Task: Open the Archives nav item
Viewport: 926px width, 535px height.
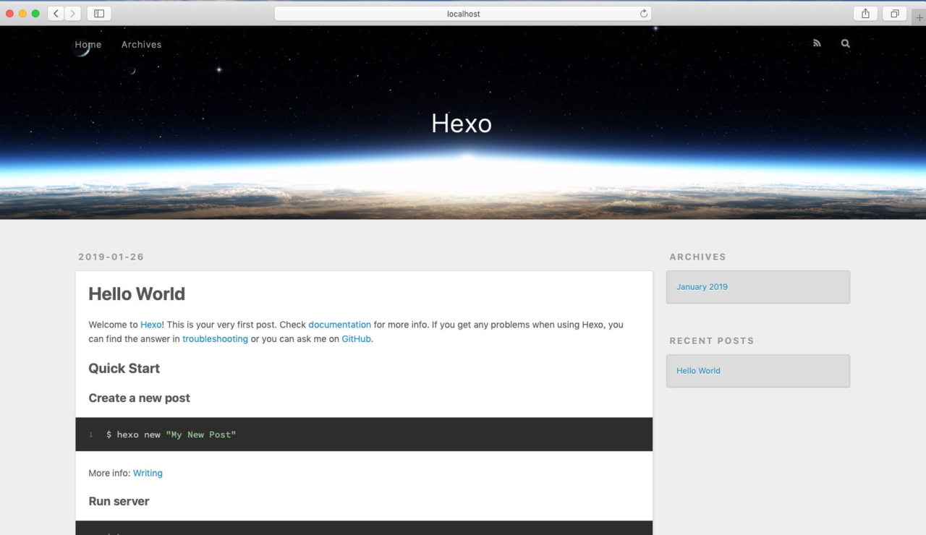Action: point(141,44)
